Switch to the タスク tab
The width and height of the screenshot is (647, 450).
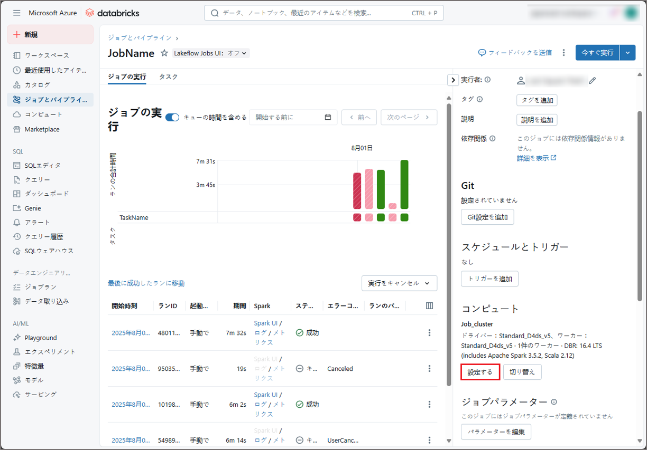pos(168,76)
